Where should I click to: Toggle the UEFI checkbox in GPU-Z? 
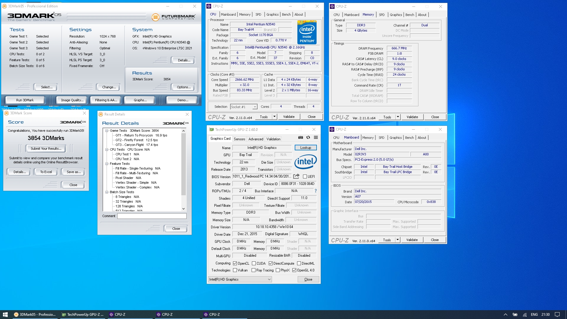pyautogui.click(x=305, y=177)
